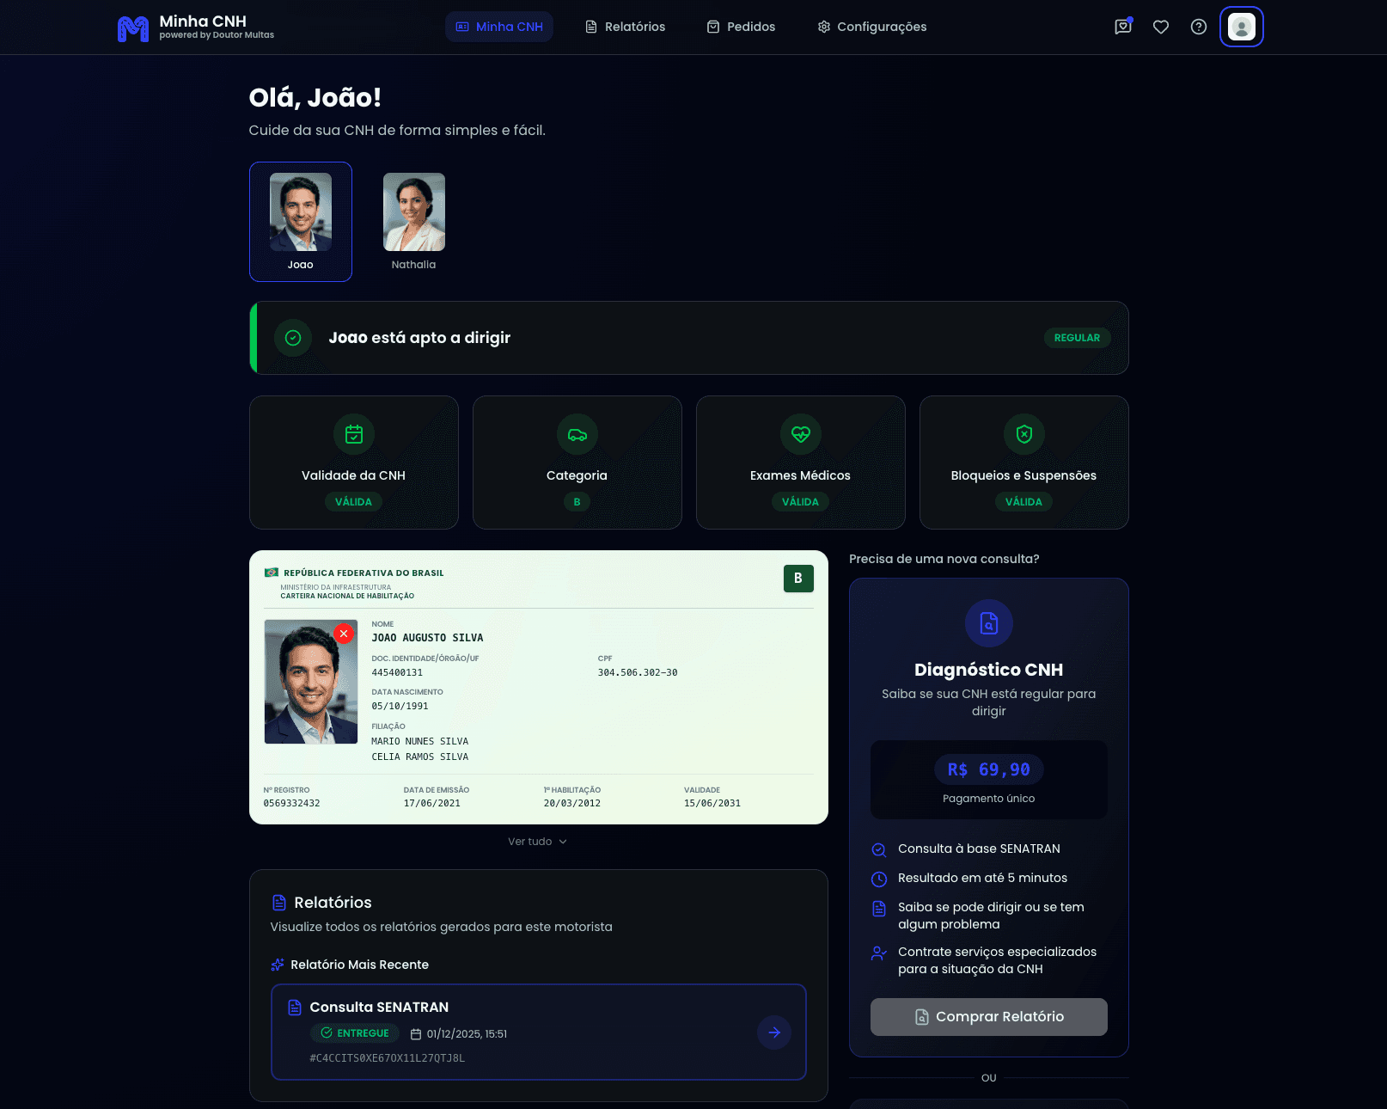Click the REGULAR status badge
This screenshot has height=1109, width=1387.
point(1077,338)
